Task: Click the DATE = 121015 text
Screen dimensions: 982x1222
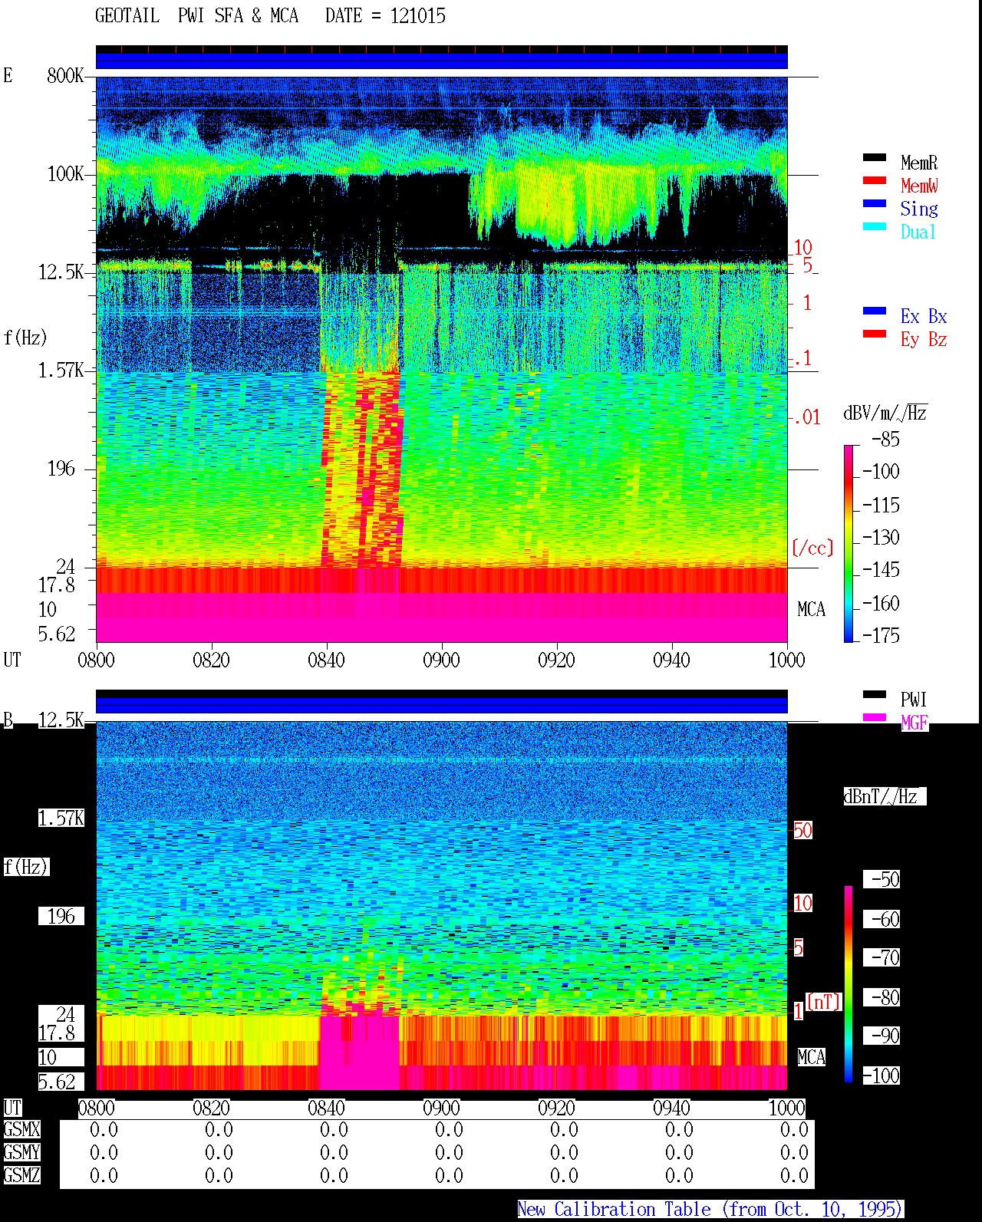Action: (x=385, y=16)
